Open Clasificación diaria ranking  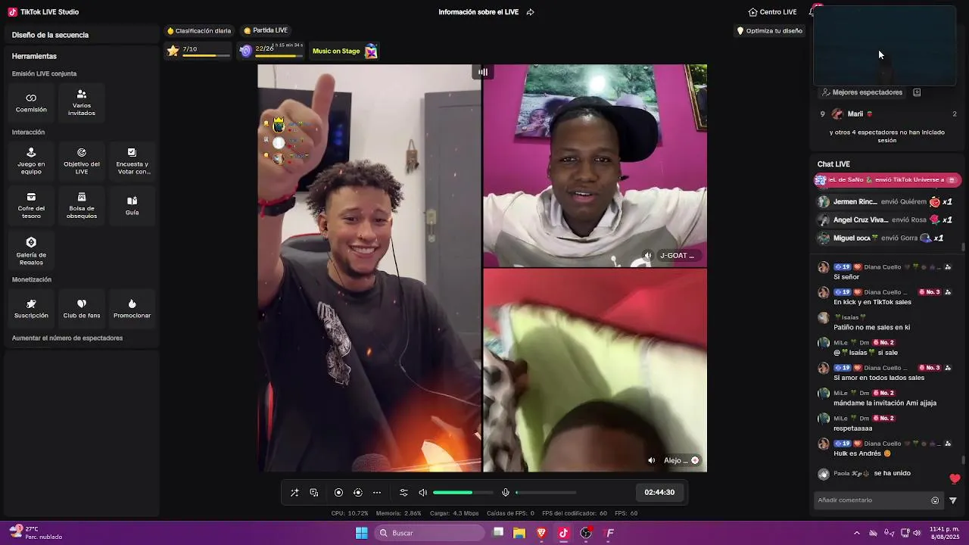[199, 31]
